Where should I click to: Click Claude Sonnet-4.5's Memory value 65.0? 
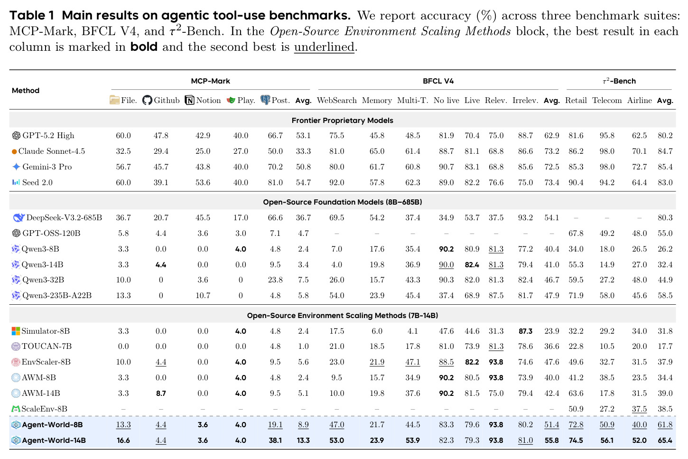(377, 151)
